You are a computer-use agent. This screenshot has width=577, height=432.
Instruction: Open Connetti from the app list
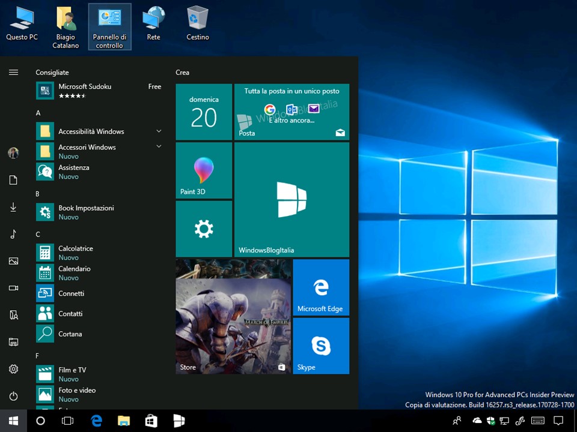point(99,293)
